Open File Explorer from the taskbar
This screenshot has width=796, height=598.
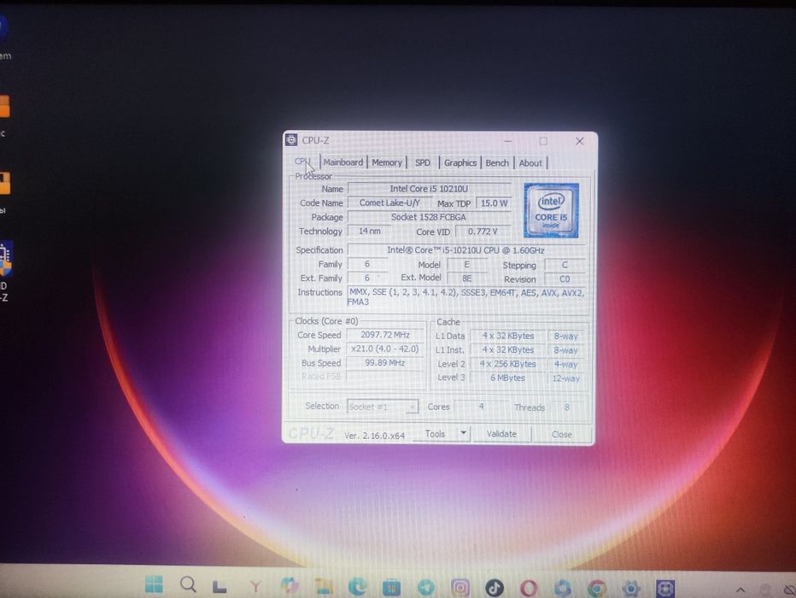[x=324, y=586]
